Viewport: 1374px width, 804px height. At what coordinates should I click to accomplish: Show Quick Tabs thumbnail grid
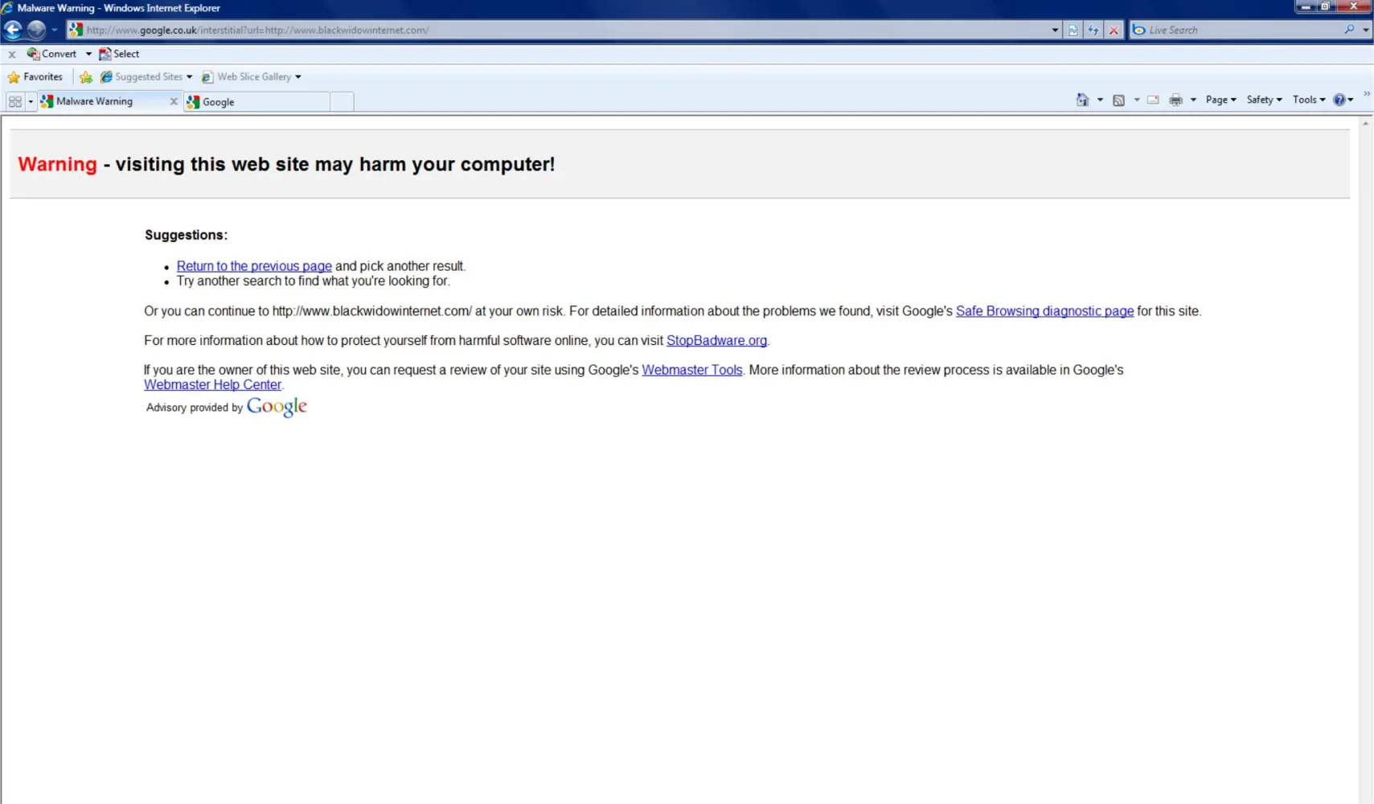tap(15, 101)
